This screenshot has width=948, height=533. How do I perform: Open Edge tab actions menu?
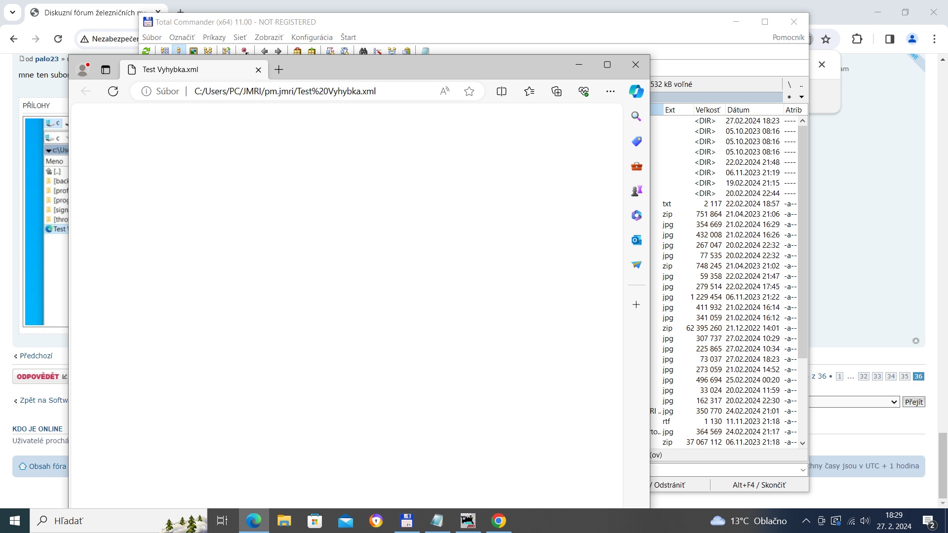point(106,70)
